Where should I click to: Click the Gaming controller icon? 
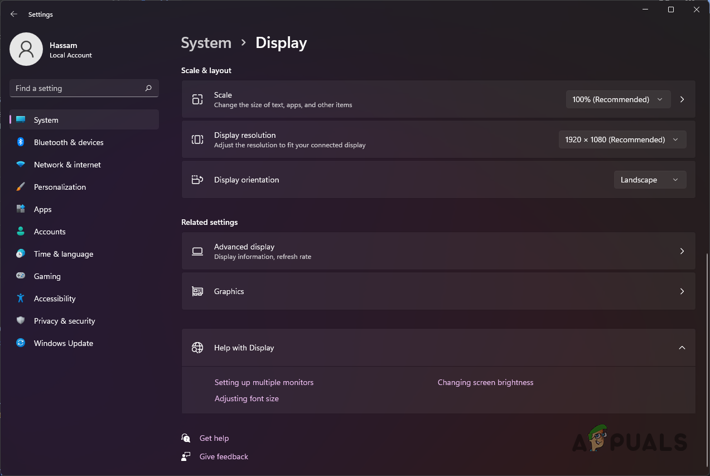tap(21, 276)
